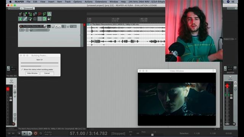Click Go to project start transport button

click(9, 133)
